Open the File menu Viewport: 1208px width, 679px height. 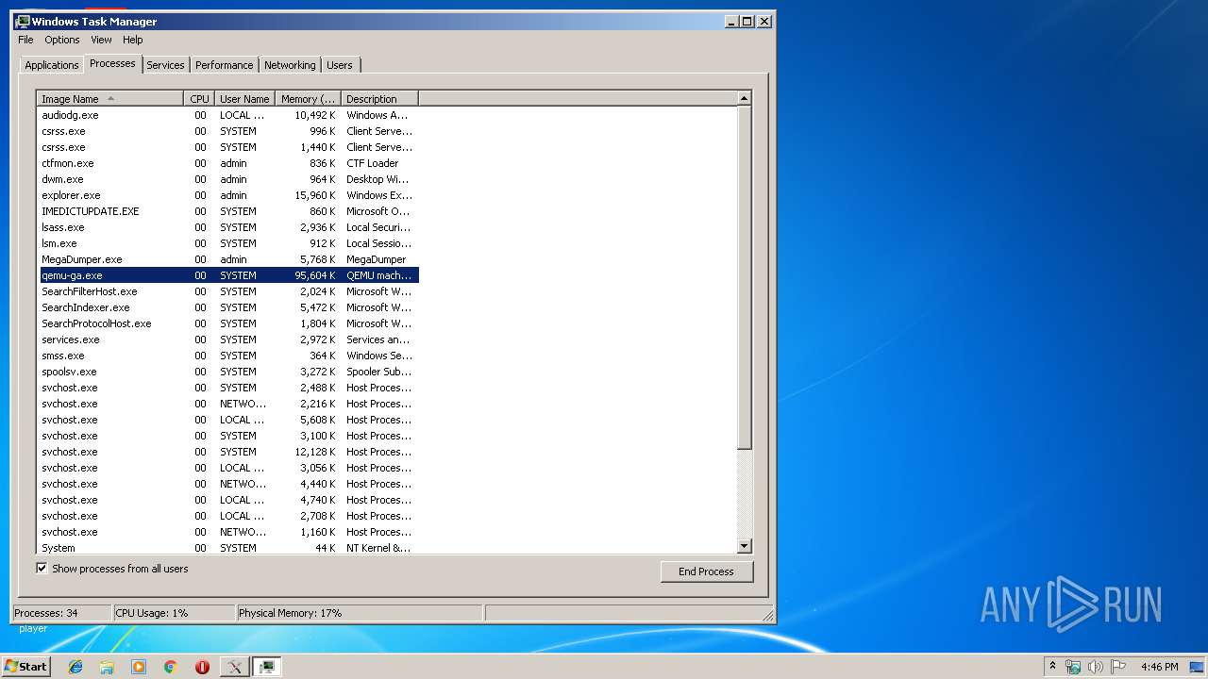click(x=25, y=40)
